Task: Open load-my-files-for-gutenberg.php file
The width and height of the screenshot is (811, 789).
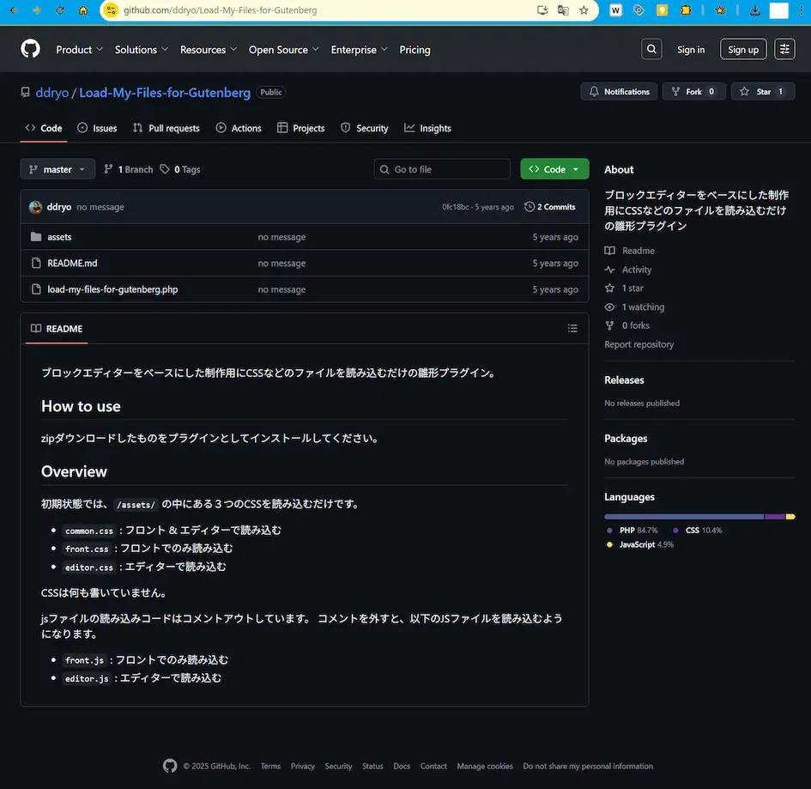Action: click(x=112, y=289)
